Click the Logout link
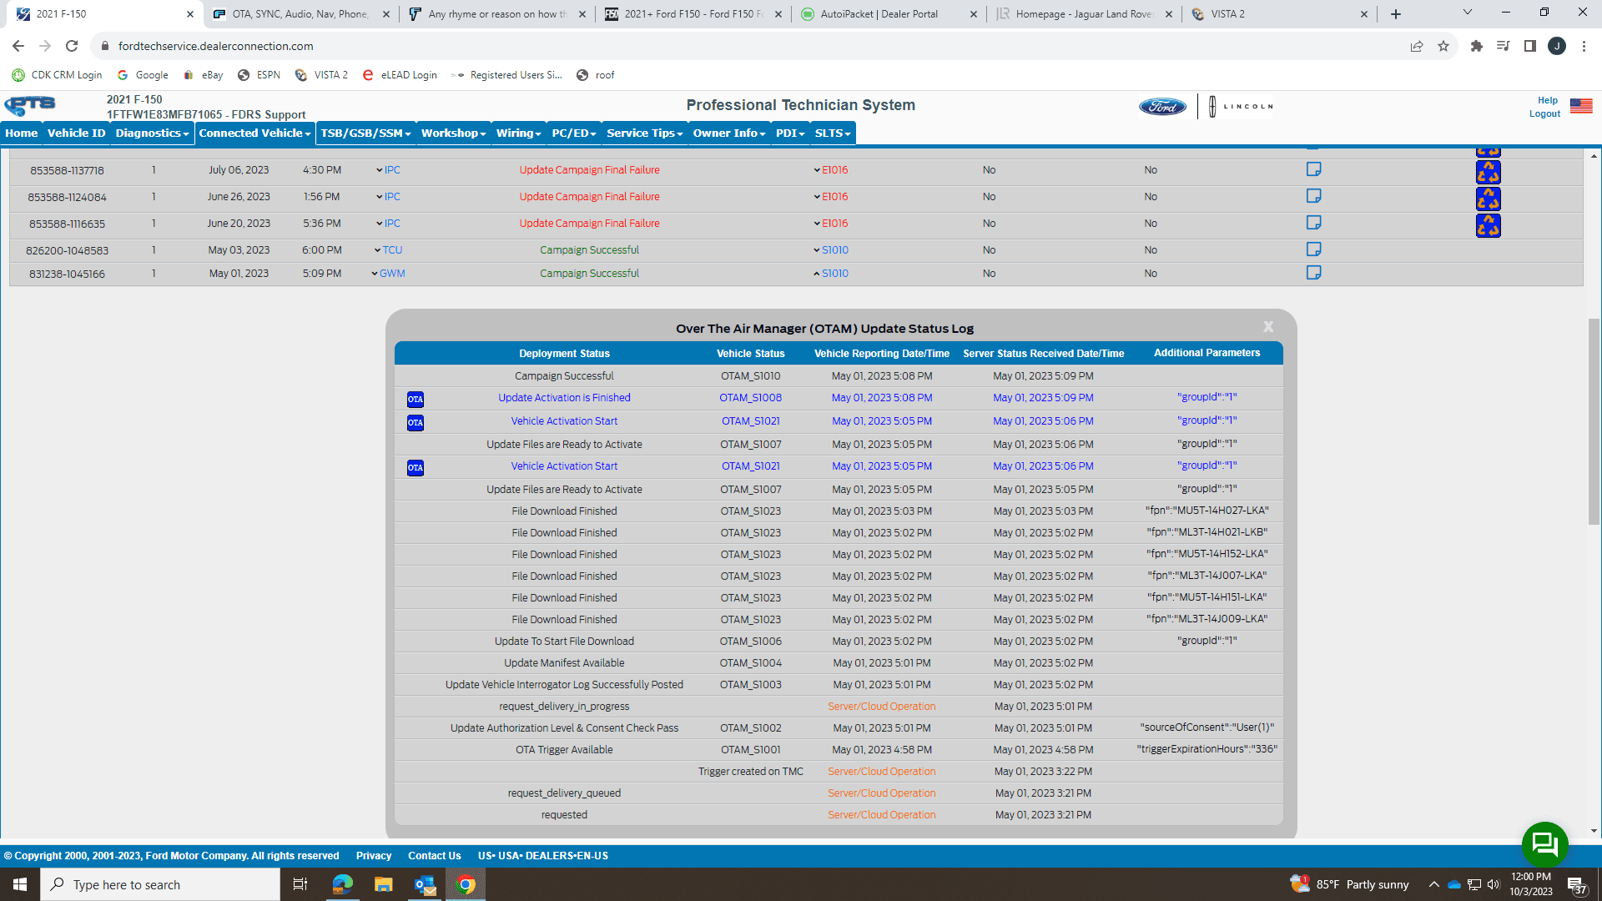1602x901 pixels. tap(1544, 113)
